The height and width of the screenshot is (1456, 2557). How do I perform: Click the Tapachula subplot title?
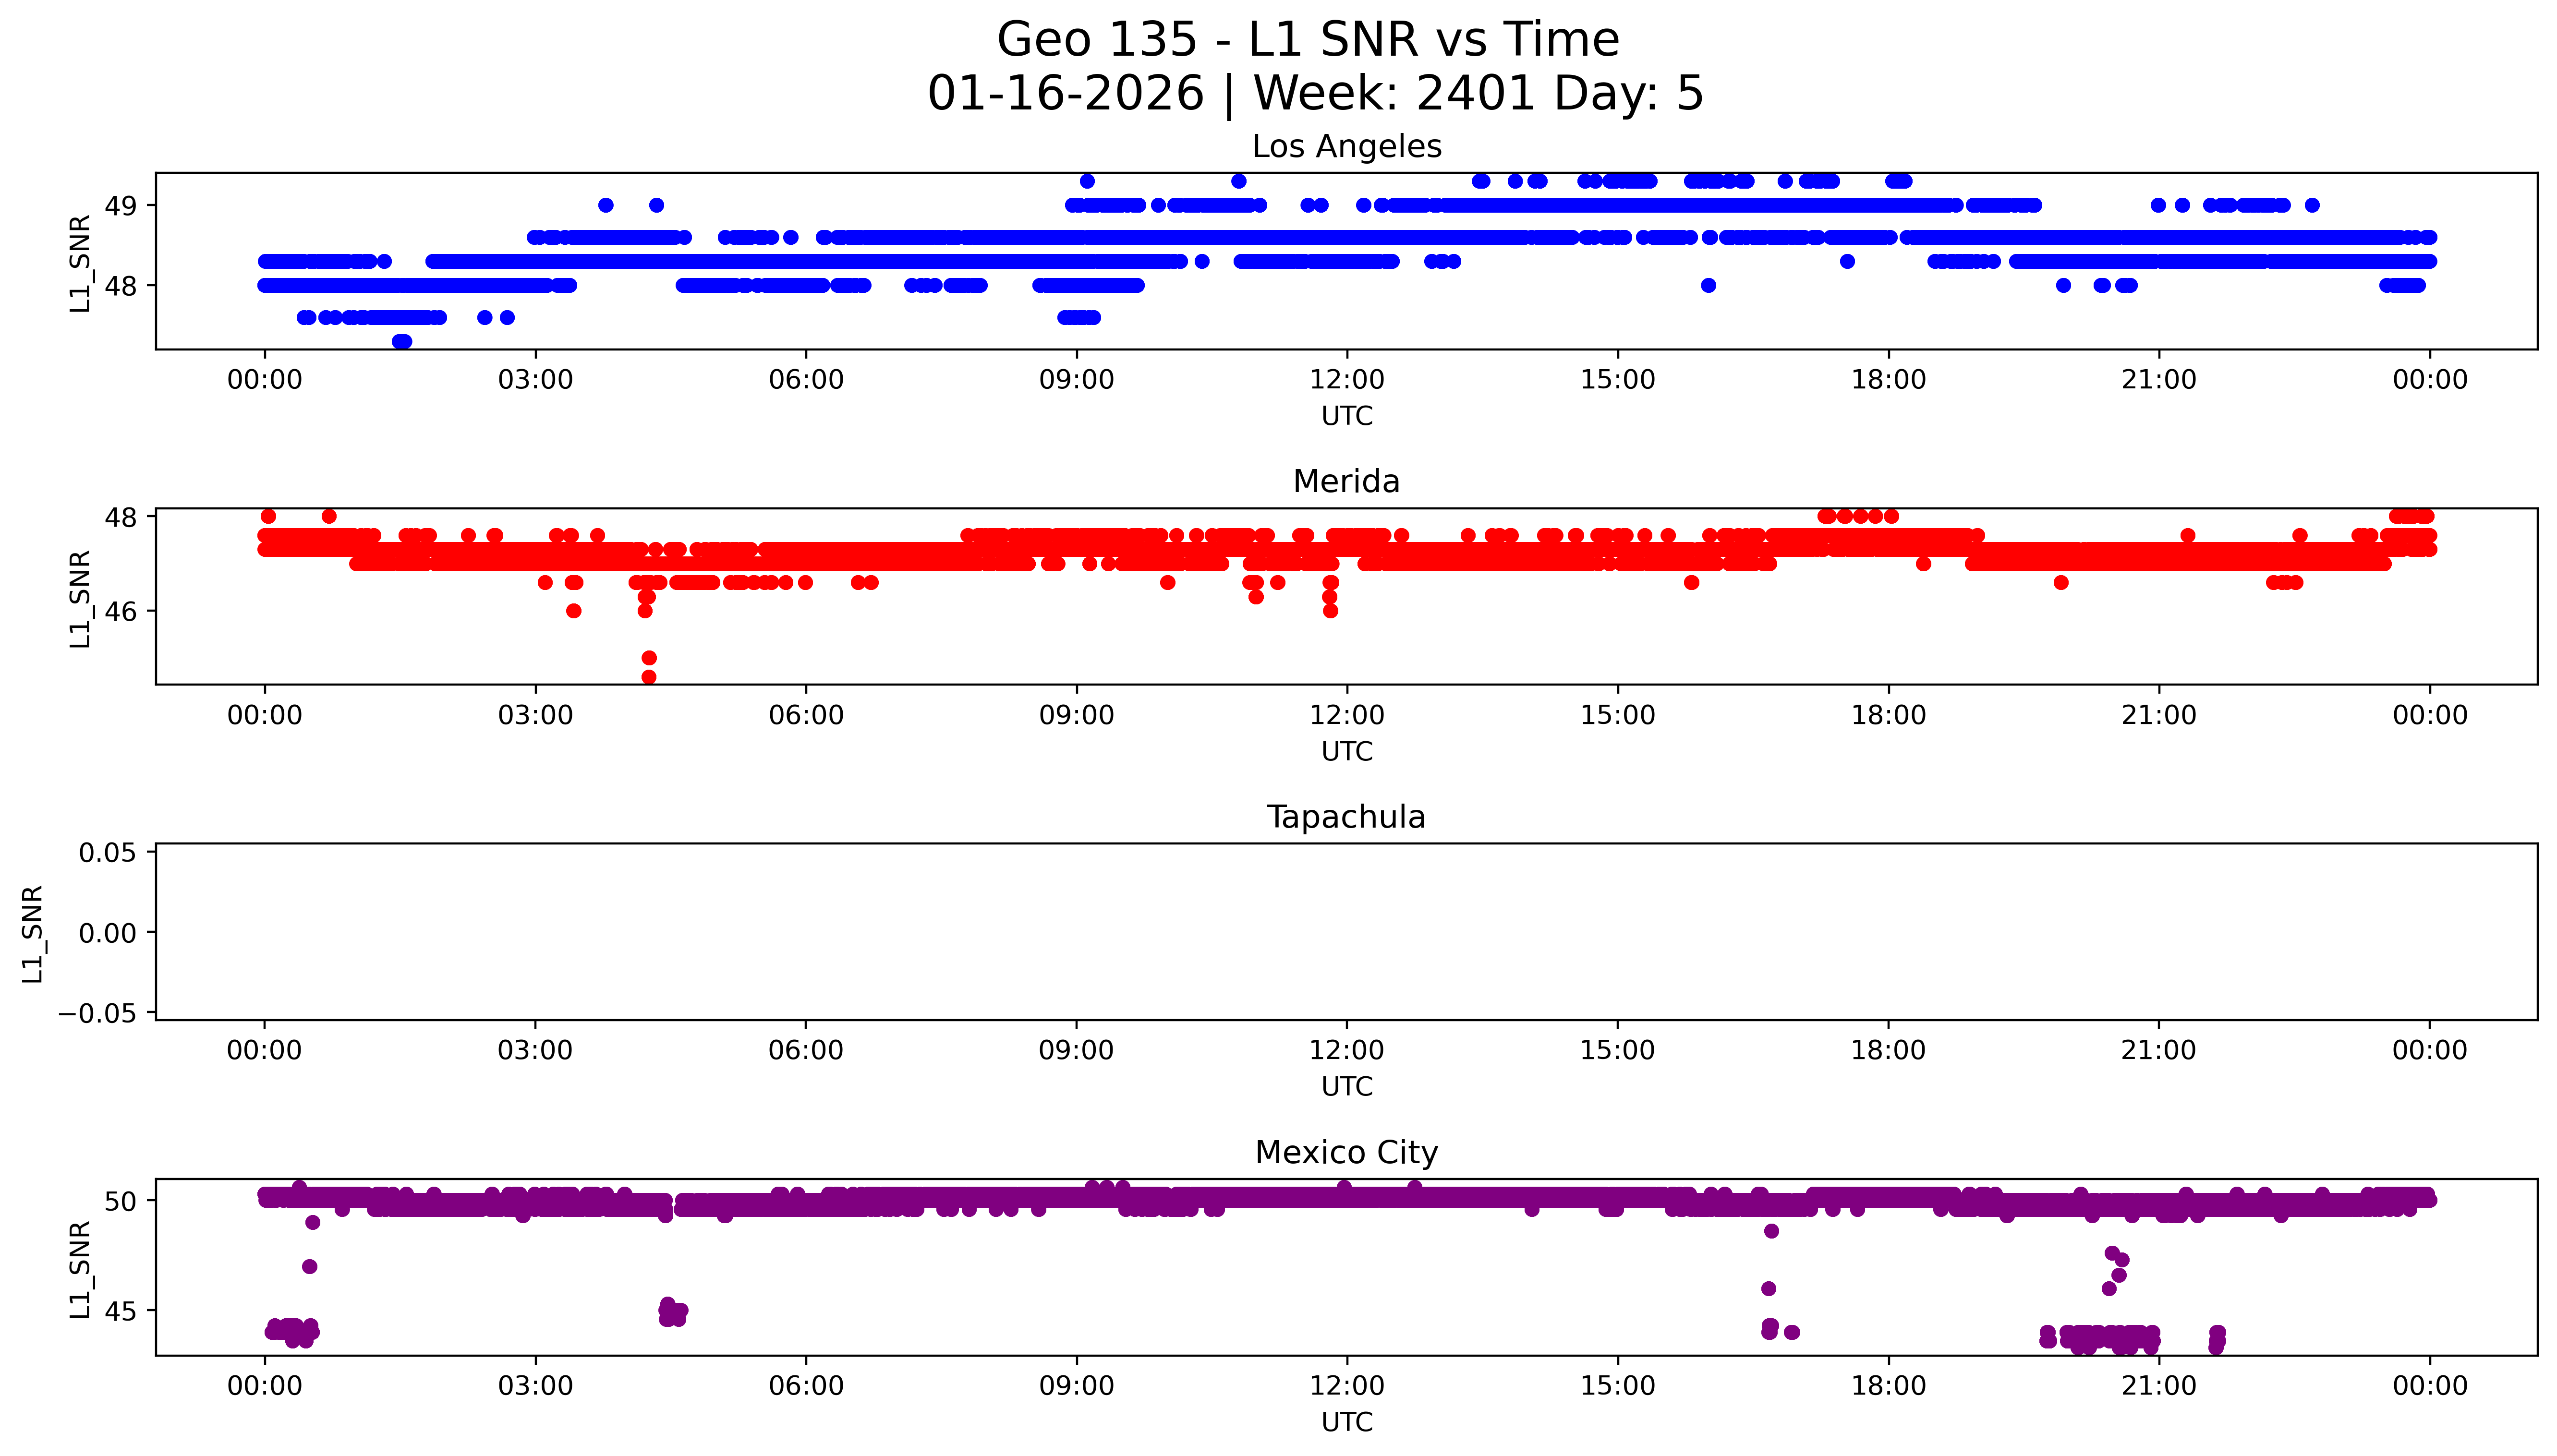click(1346, 817)
